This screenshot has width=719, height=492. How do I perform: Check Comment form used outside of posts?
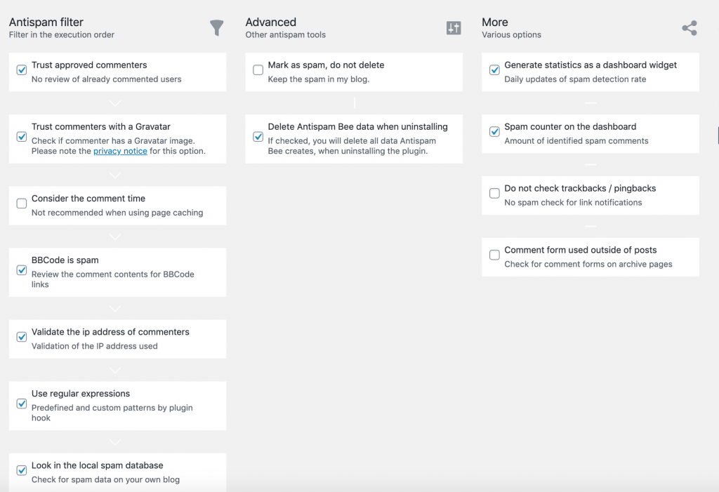coord(494,255)
